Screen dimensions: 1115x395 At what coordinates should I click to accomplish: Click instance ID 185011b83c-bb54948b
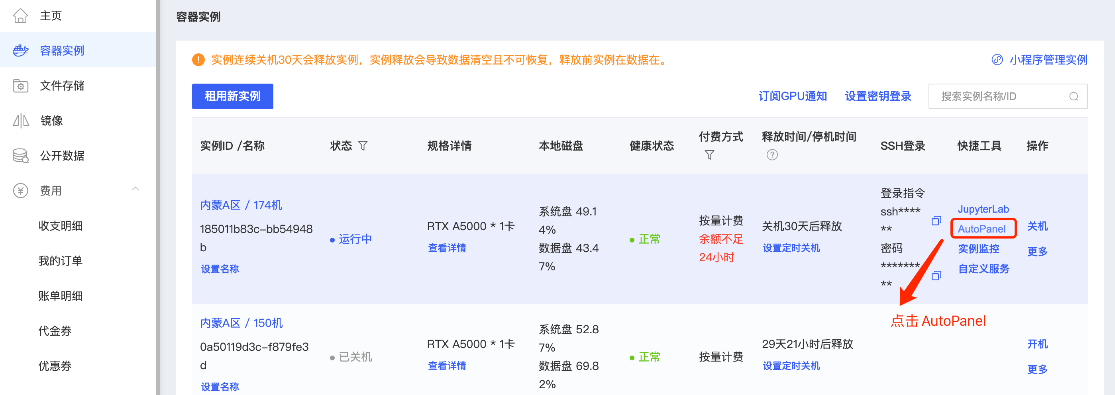pyautogui.click(x=256, y=239)
